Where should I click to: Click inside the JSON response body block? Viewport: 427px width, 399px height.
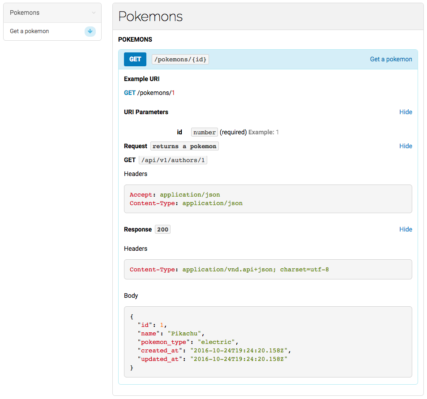point(268,342)
